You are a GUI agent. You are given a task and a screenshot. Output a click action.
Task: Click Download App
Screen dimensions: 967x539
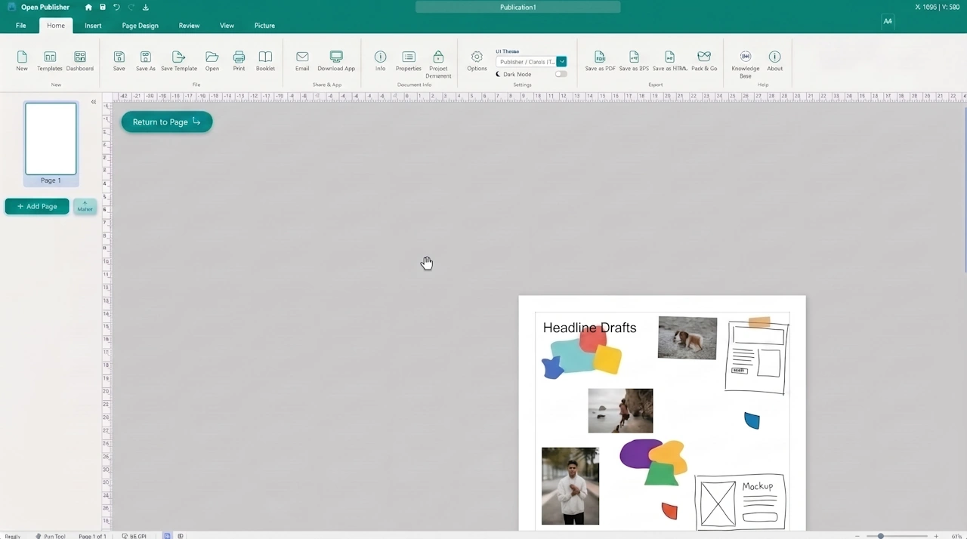pos(336,61)
